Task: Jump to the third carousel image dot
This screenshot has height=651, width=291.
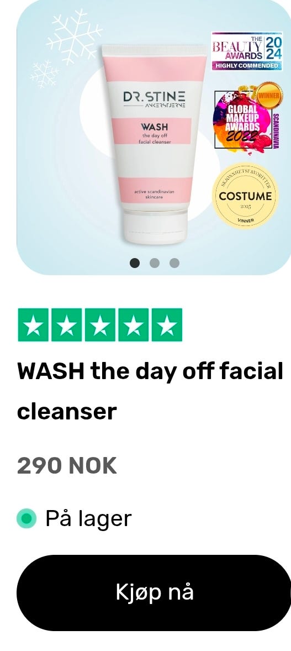Action: pyautogui.click(x=174, y=263)
